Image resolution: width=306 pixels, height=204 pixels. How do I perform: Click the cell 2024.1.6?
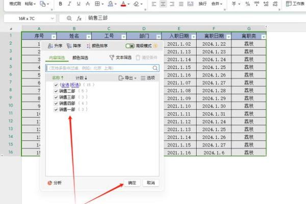[214, 152]
